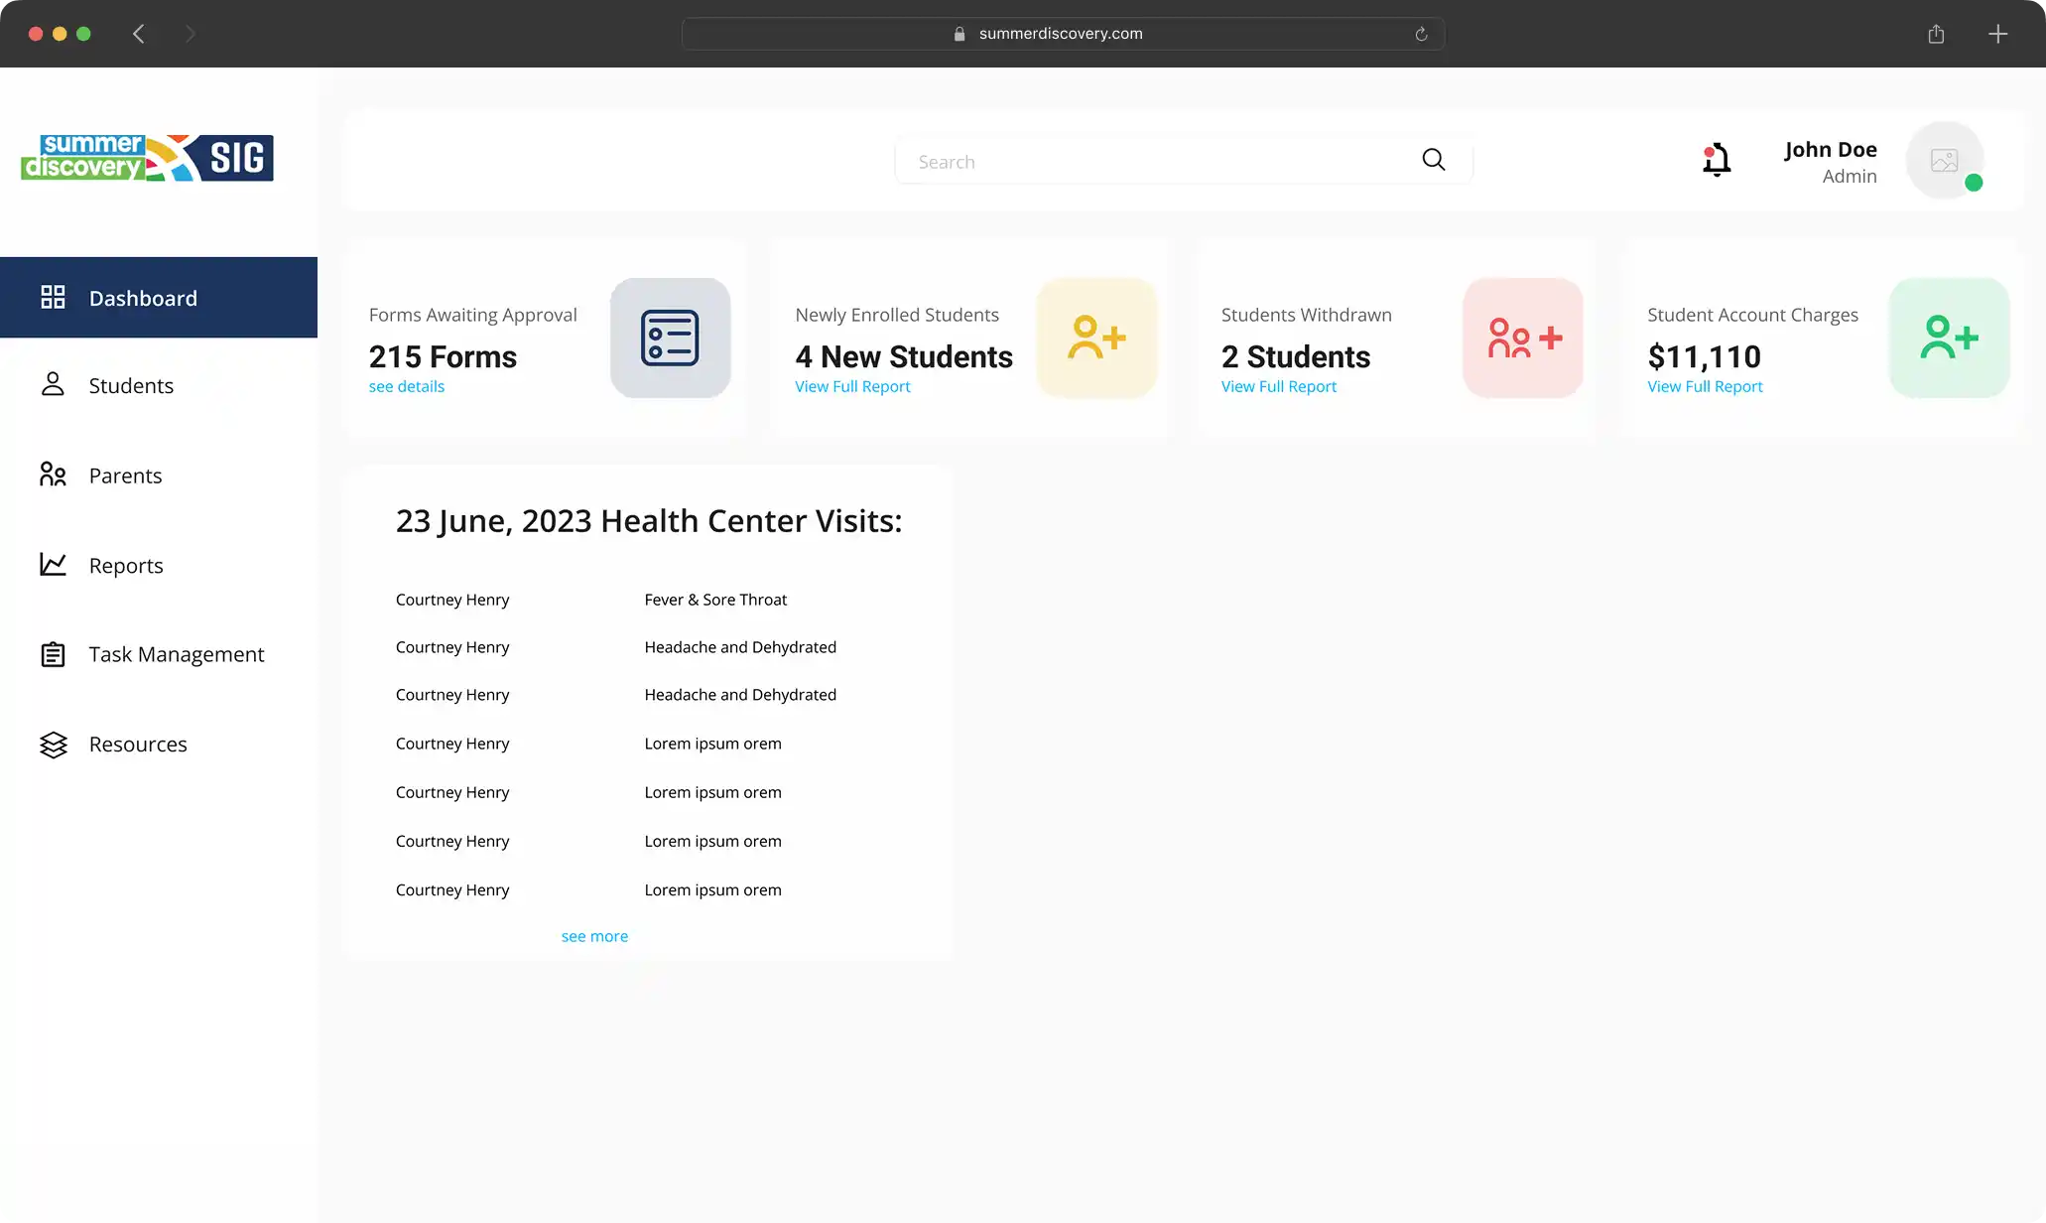Viewport: 2046px width, 1223px height.
Task: Click the yellow Newly Enrolled Students icon
Action: point(1096,339)
